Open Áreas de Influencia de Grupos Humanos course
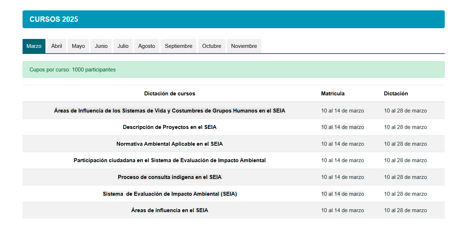Screen dimensions: 468x240 (x=170, y=111)
